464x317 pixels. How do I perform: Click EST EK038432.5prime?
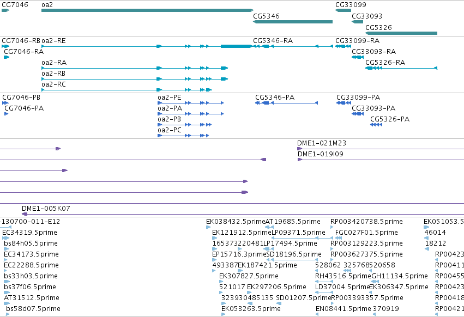tap(236, 222)
